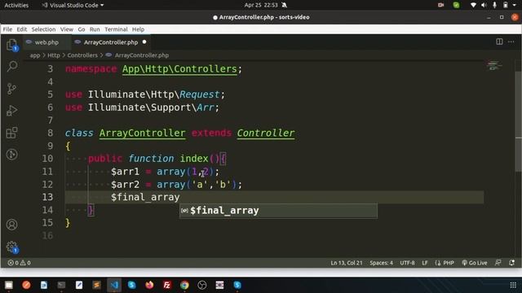Open the Activities overview
This screenshot has height=293, width=522.
[x=16, y=5]
